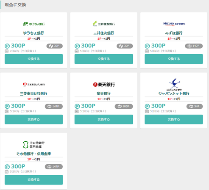The image size is (209, 190).
Task: Click the 三井住友銀行 logo
Action: click(x=104, y=24)
